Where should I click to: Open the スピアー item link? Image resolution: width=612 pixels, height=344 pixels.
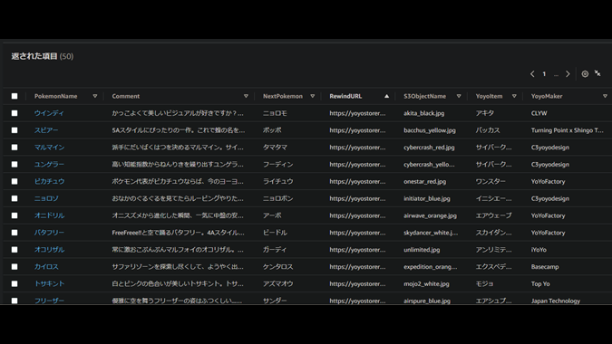point(46,130)
